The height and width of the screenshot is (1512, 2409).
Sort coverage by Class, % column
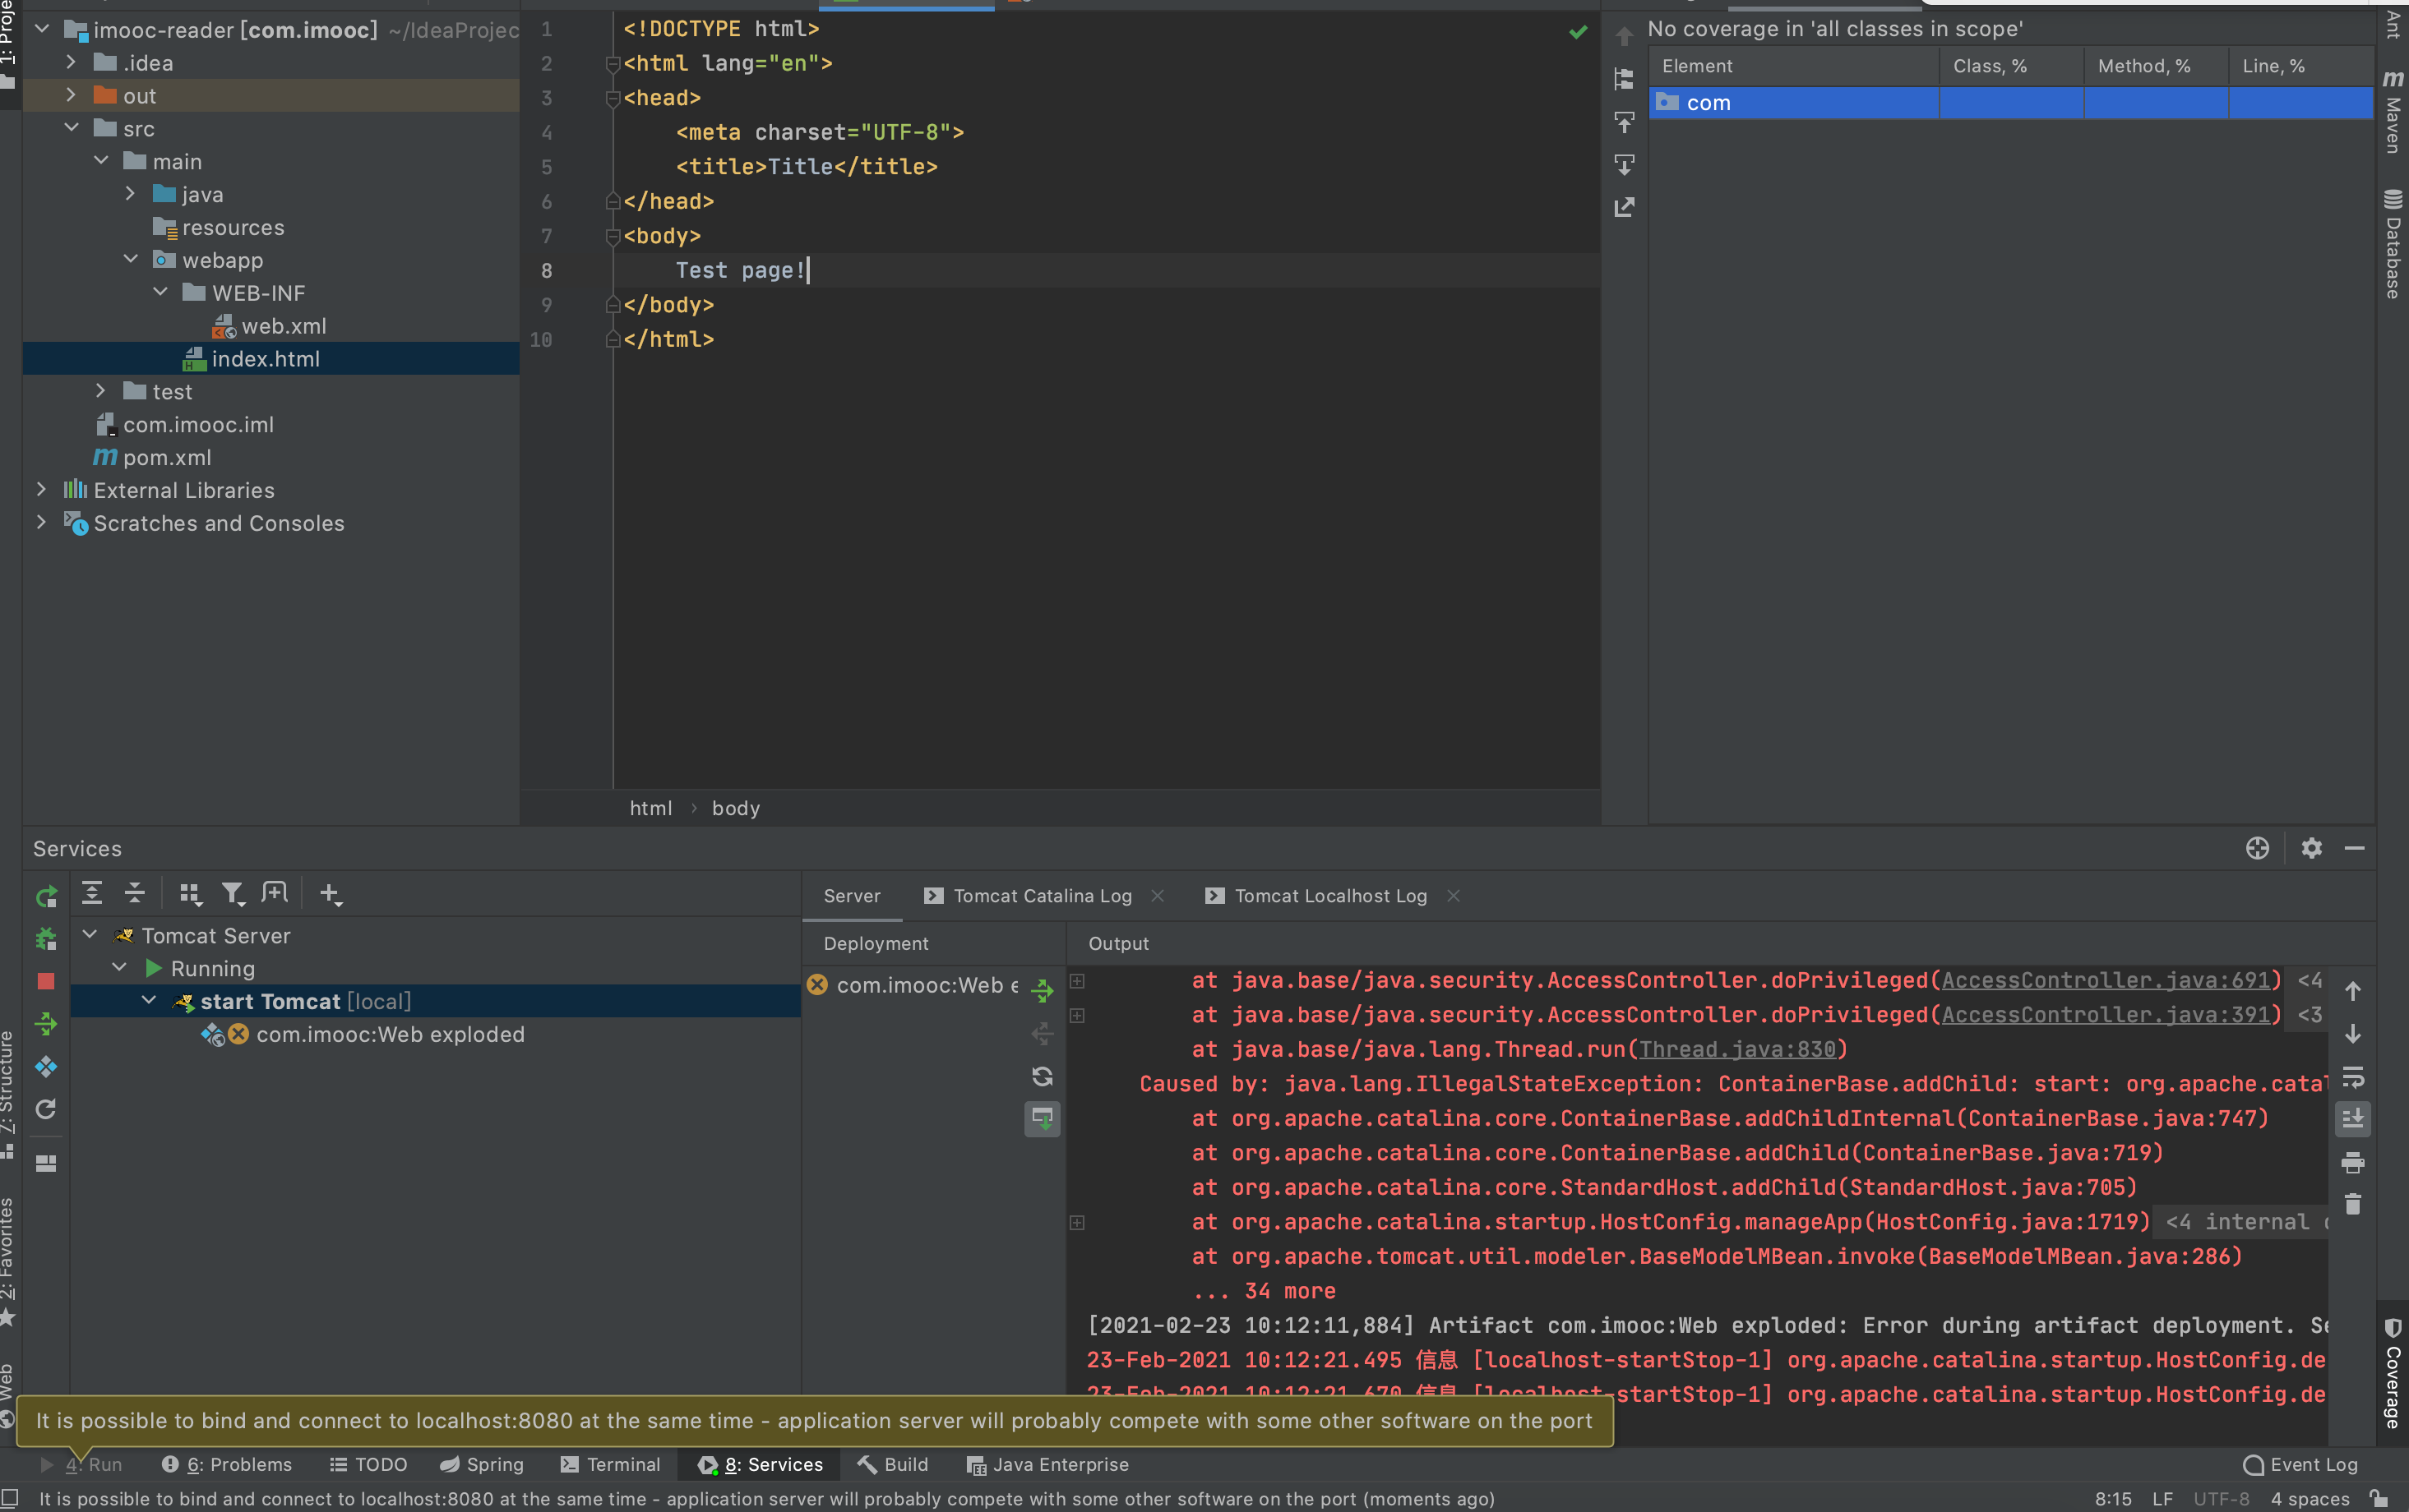tap(2011, 66)
